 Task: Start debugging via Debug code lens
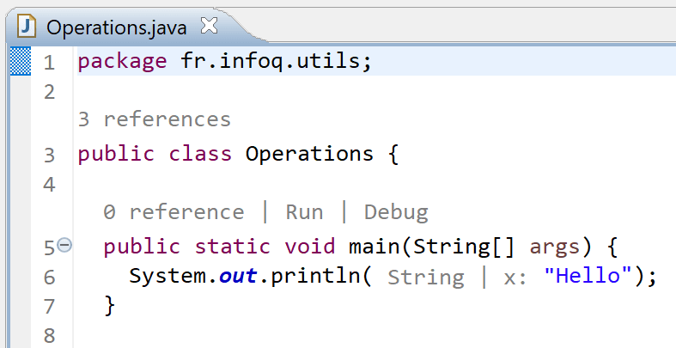pos(396,212)
